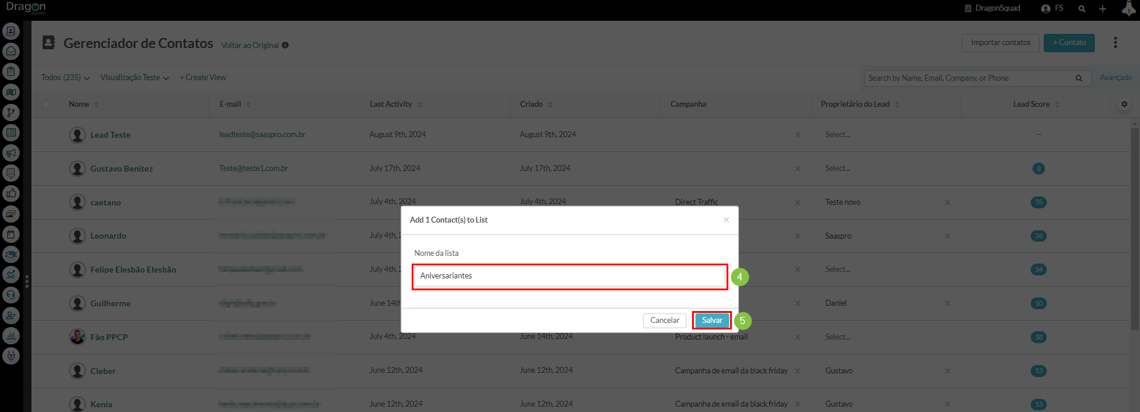This screenshot has height=412, width=1140.
Task: Open the FS user profile menu
Action: [1052, 8]
